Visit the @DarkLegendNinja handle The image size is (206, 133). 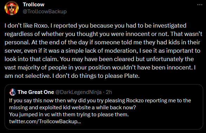click(x=78, y=92)
